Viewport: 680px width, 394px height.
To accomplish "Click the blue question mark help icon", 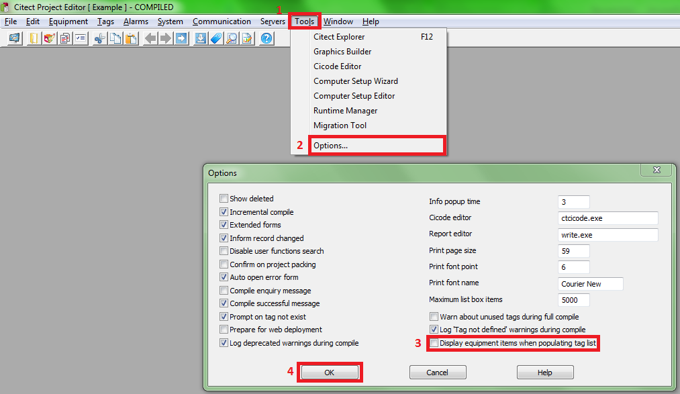I will (266, 38).
